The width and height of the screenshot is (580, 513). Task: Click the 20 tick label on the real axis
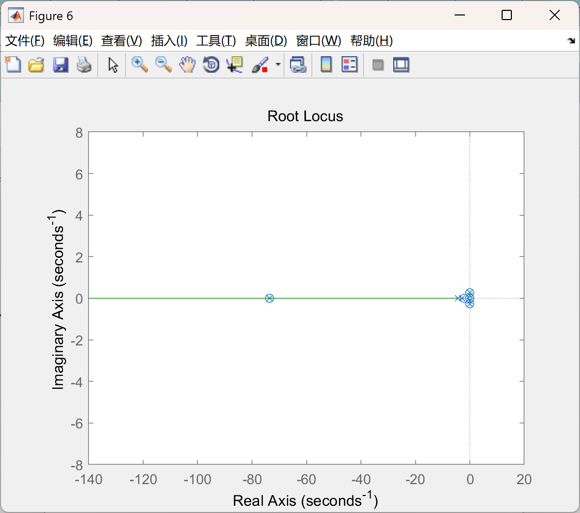(x=524, y=479)
